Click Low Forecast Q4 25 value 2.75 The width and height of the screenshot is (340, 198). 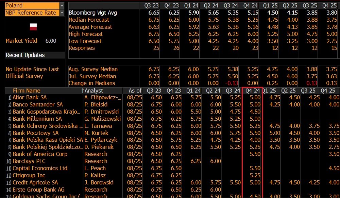[332, 41]
